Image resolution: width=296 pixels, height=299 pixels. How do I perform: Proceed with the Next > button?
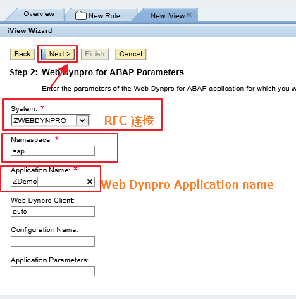58,54
